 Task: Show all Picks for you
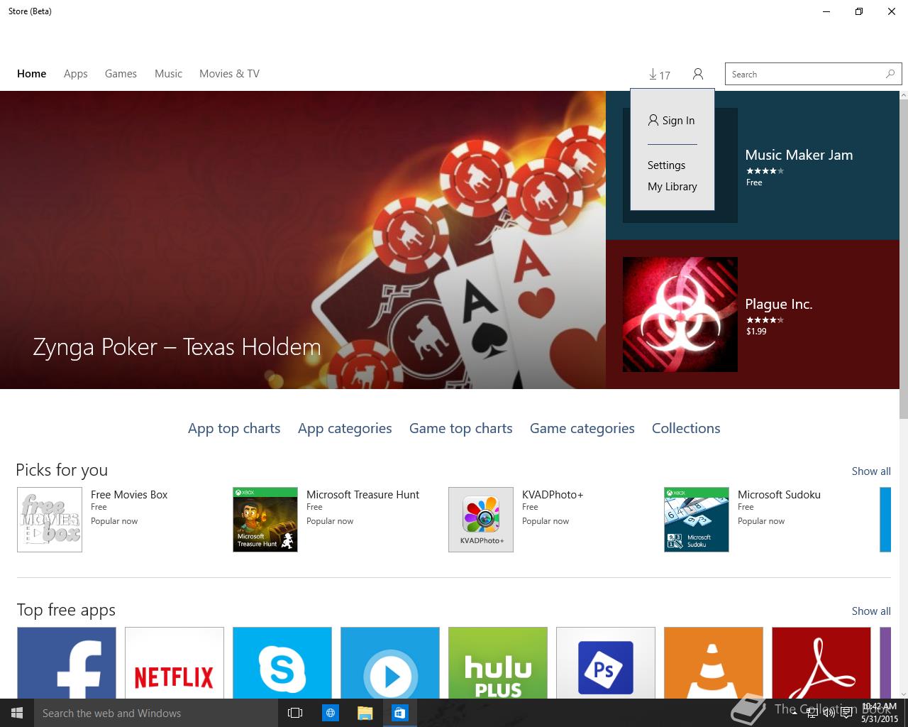871,471
